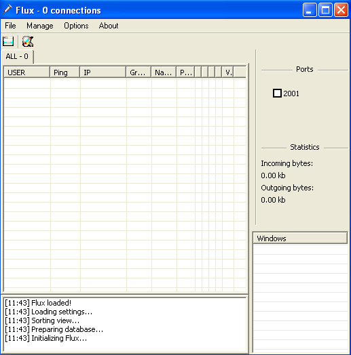
Task: Click the P... column header
Action: pyautogui.click(x=185, y=72)
